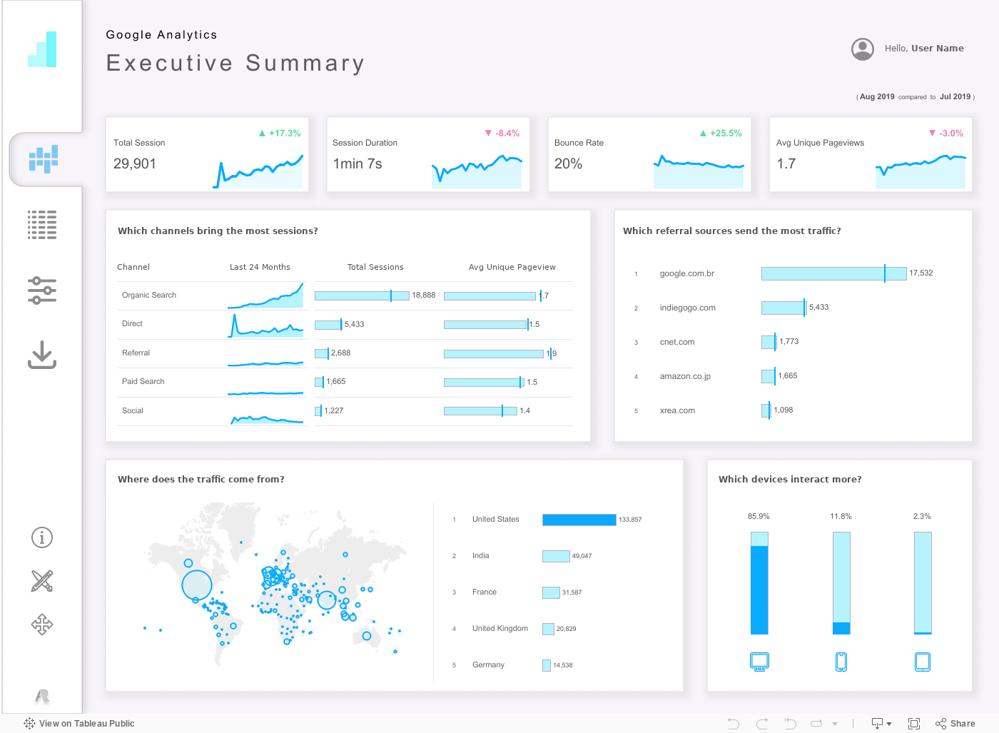
Task: Select amazon.co.jp referral source
Action: coord(685,376)
